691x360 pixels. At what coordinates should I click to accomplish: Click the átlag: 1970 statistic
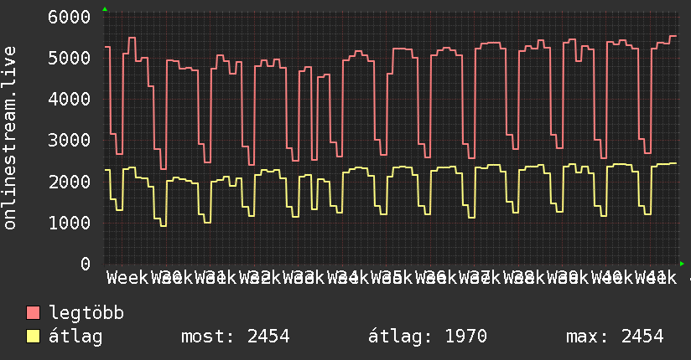[428, 337]
